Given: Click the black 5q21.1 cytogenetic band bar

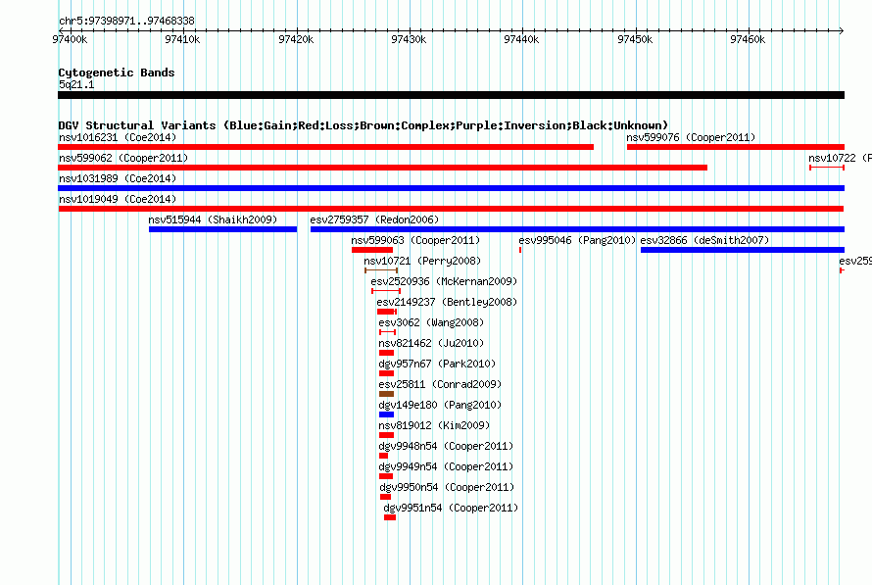Looking at the screenshot, I should coord(451,95).
